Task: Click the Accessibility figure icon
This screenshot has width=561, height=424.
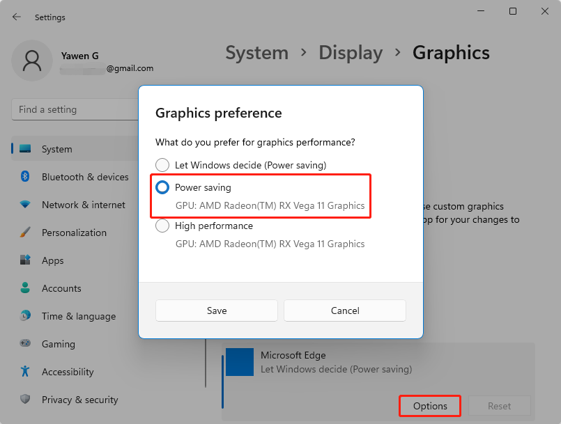Action: 24,372
